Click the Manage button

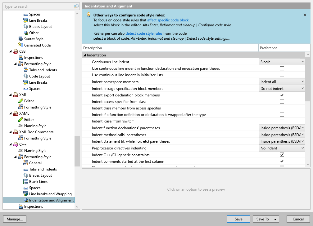(x=15, y=219)
